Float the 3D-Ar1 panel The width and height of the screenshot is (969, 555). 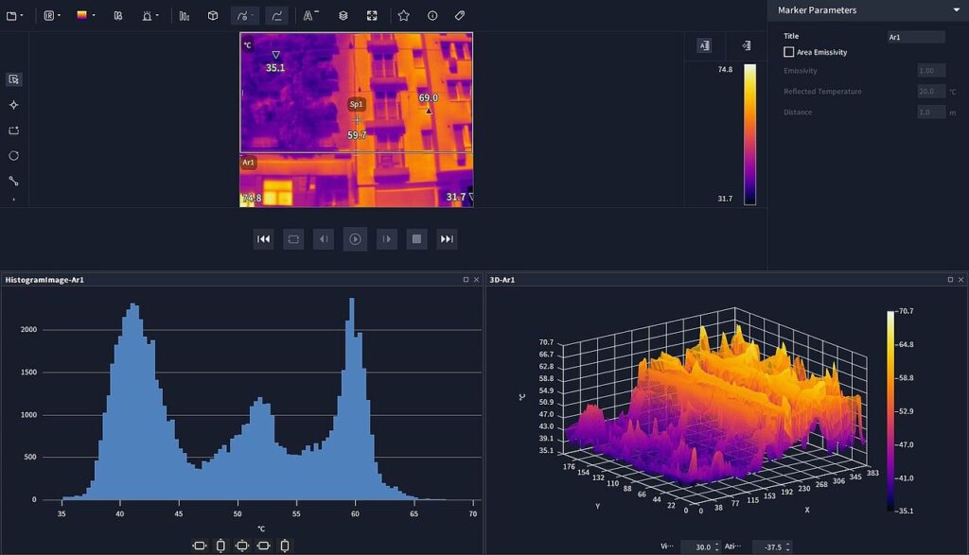tap(950, 280)
